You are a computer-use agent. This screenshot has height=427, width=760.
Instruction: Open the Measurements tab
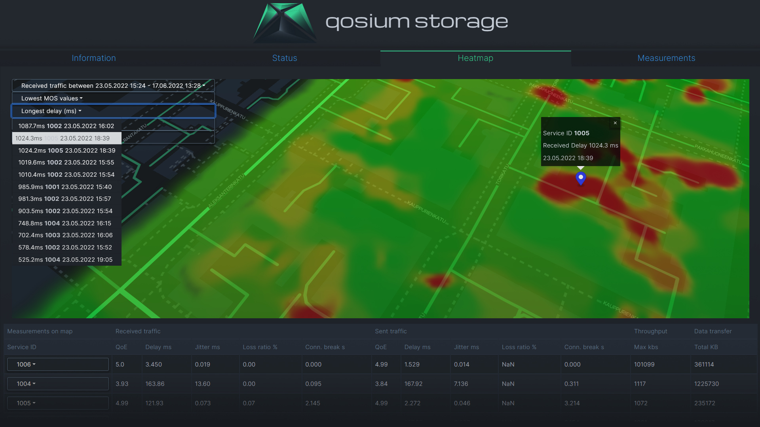coord(666,58)
